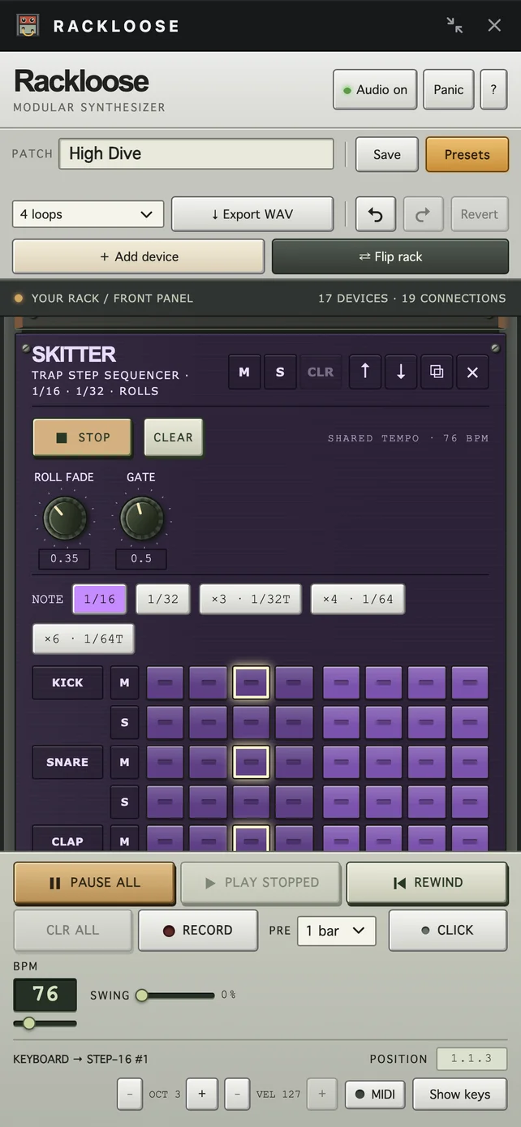This screenshot has width=521, height=1127.
Task: Hit the Panic button
Action: (449, 89)
